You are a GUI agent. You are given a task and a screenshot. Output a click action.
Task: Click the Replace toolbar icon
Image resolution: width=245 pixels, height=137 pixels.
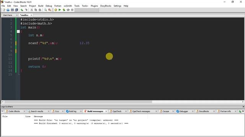tap(50, 10)
